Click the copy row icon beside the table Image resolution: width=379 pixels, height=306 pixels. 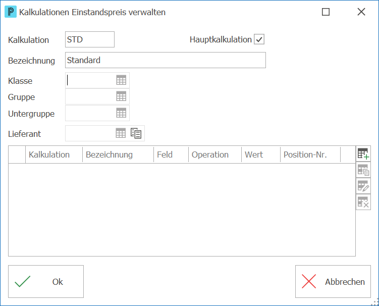(x=363, y=170)
